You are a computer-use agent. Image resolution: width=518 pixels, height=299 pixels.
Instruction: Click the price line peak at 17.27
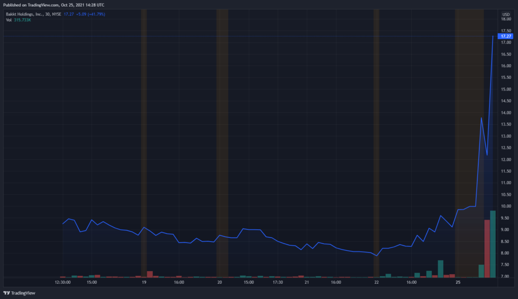coord(493,36)
